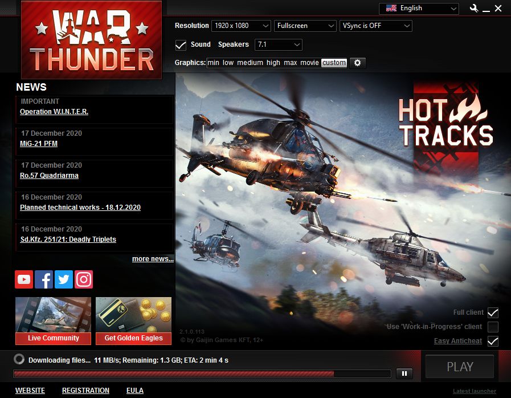The image size is (511, 398).
Task: Click the Hot Tracks banner image
Action: 343,211
